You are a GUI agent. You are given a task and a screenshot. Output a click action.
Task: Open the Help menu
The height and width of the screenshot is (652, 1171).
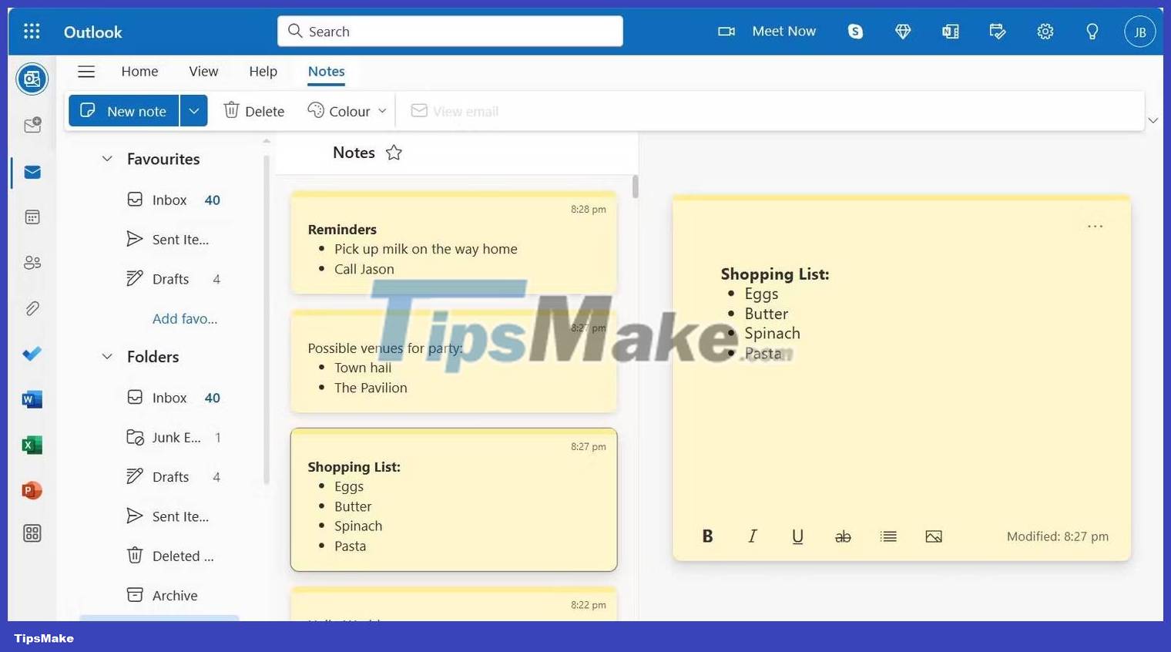coord(263,71)
